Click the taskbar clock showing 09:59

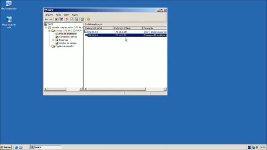coord(262,147)
